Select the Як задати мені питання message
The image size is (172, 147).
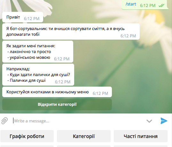pos(38,52)
